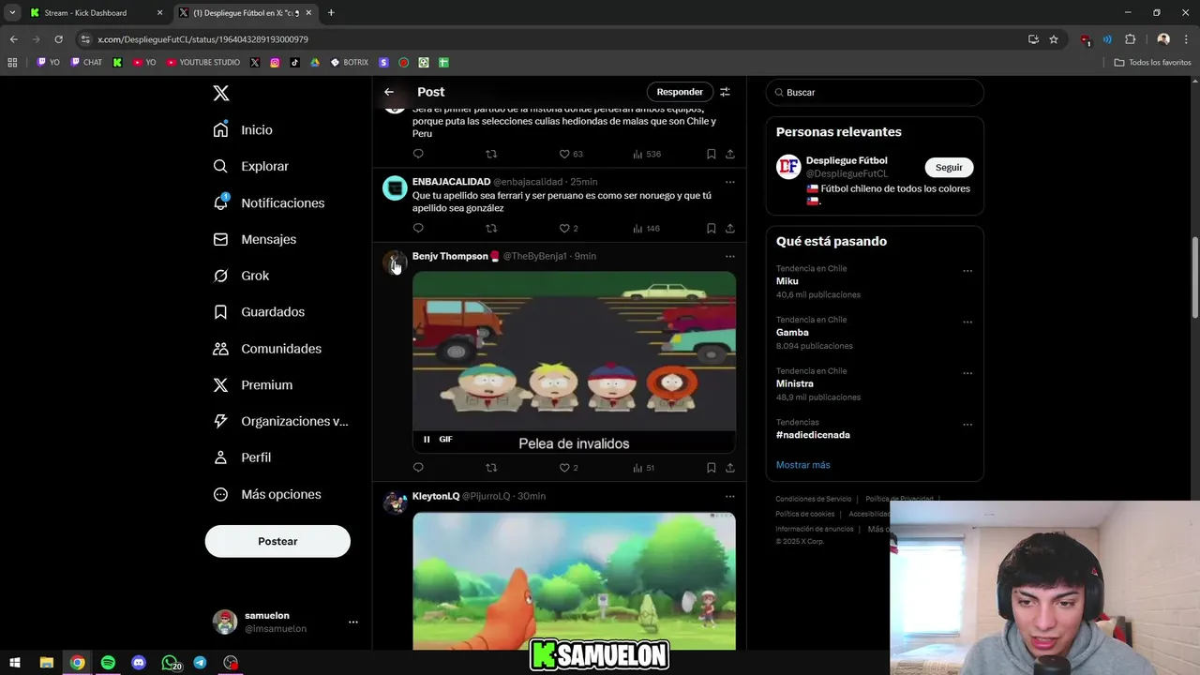The height and width of the screenshot is (675, 1200).
Task: Open more options on Benjv Thompson post
Action: 729,256
